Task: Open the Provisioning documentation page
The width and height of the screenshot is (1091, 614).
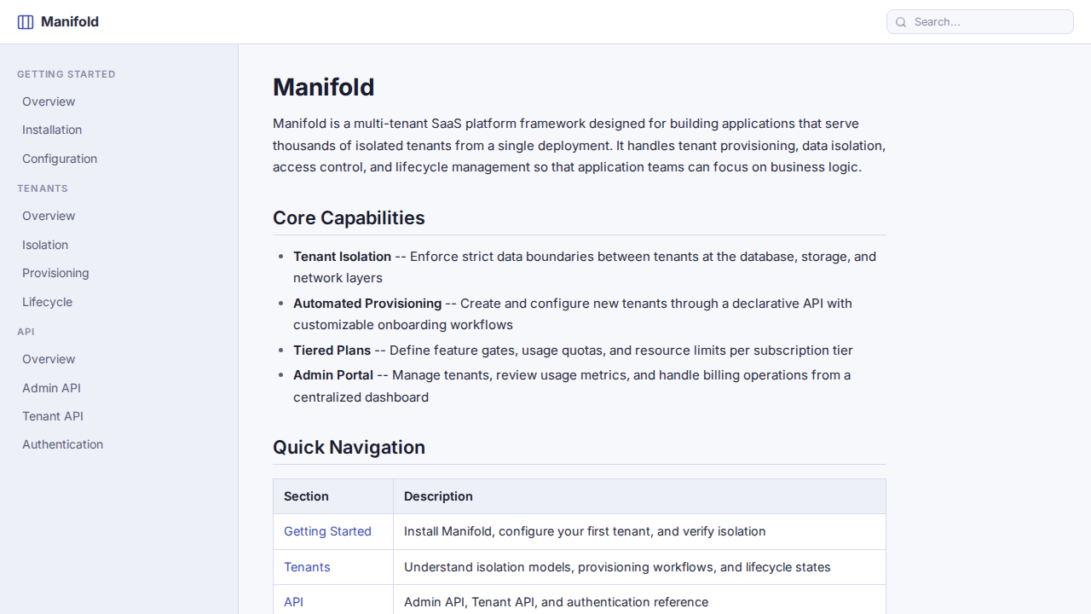Action: (x=55, y=273)
